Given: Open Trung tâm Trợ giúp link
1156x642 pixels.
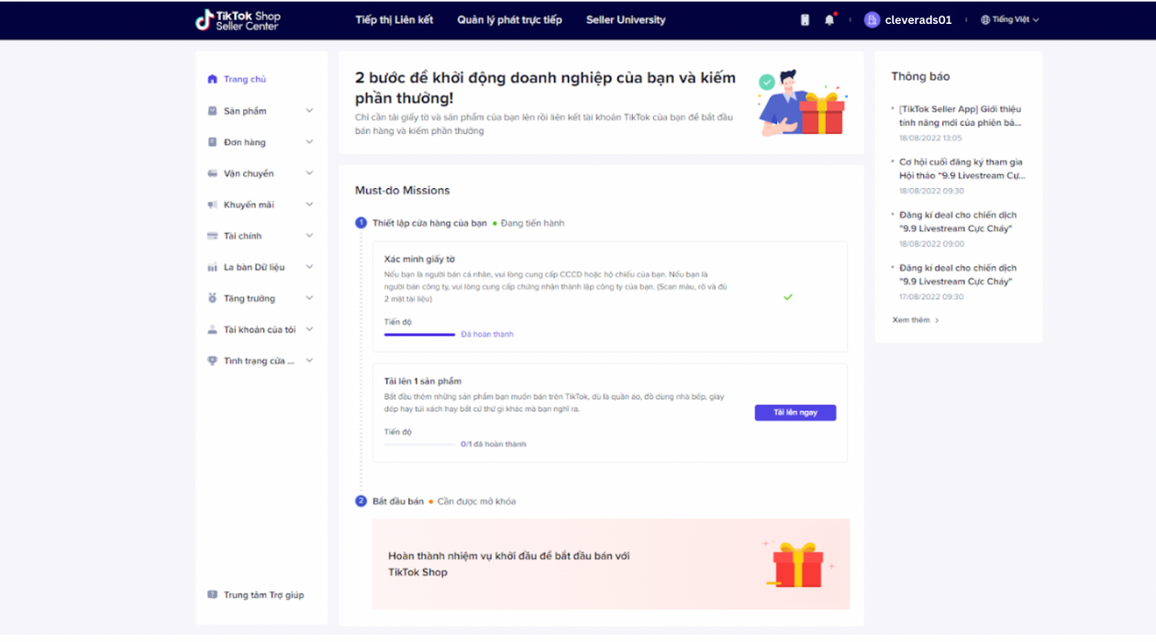Looking at the screenshot, I should (263, 594).
